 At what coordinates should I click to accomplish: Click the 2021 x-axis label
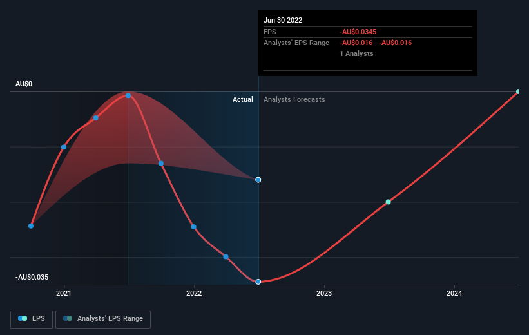point(63,294)
